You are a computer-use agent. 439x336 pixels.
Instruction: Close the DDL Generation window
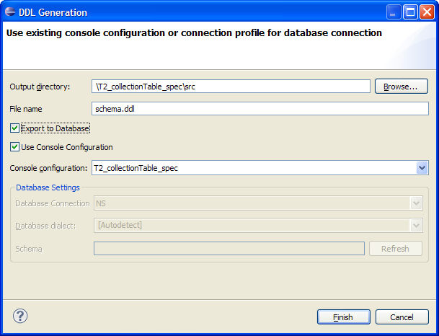427,12
